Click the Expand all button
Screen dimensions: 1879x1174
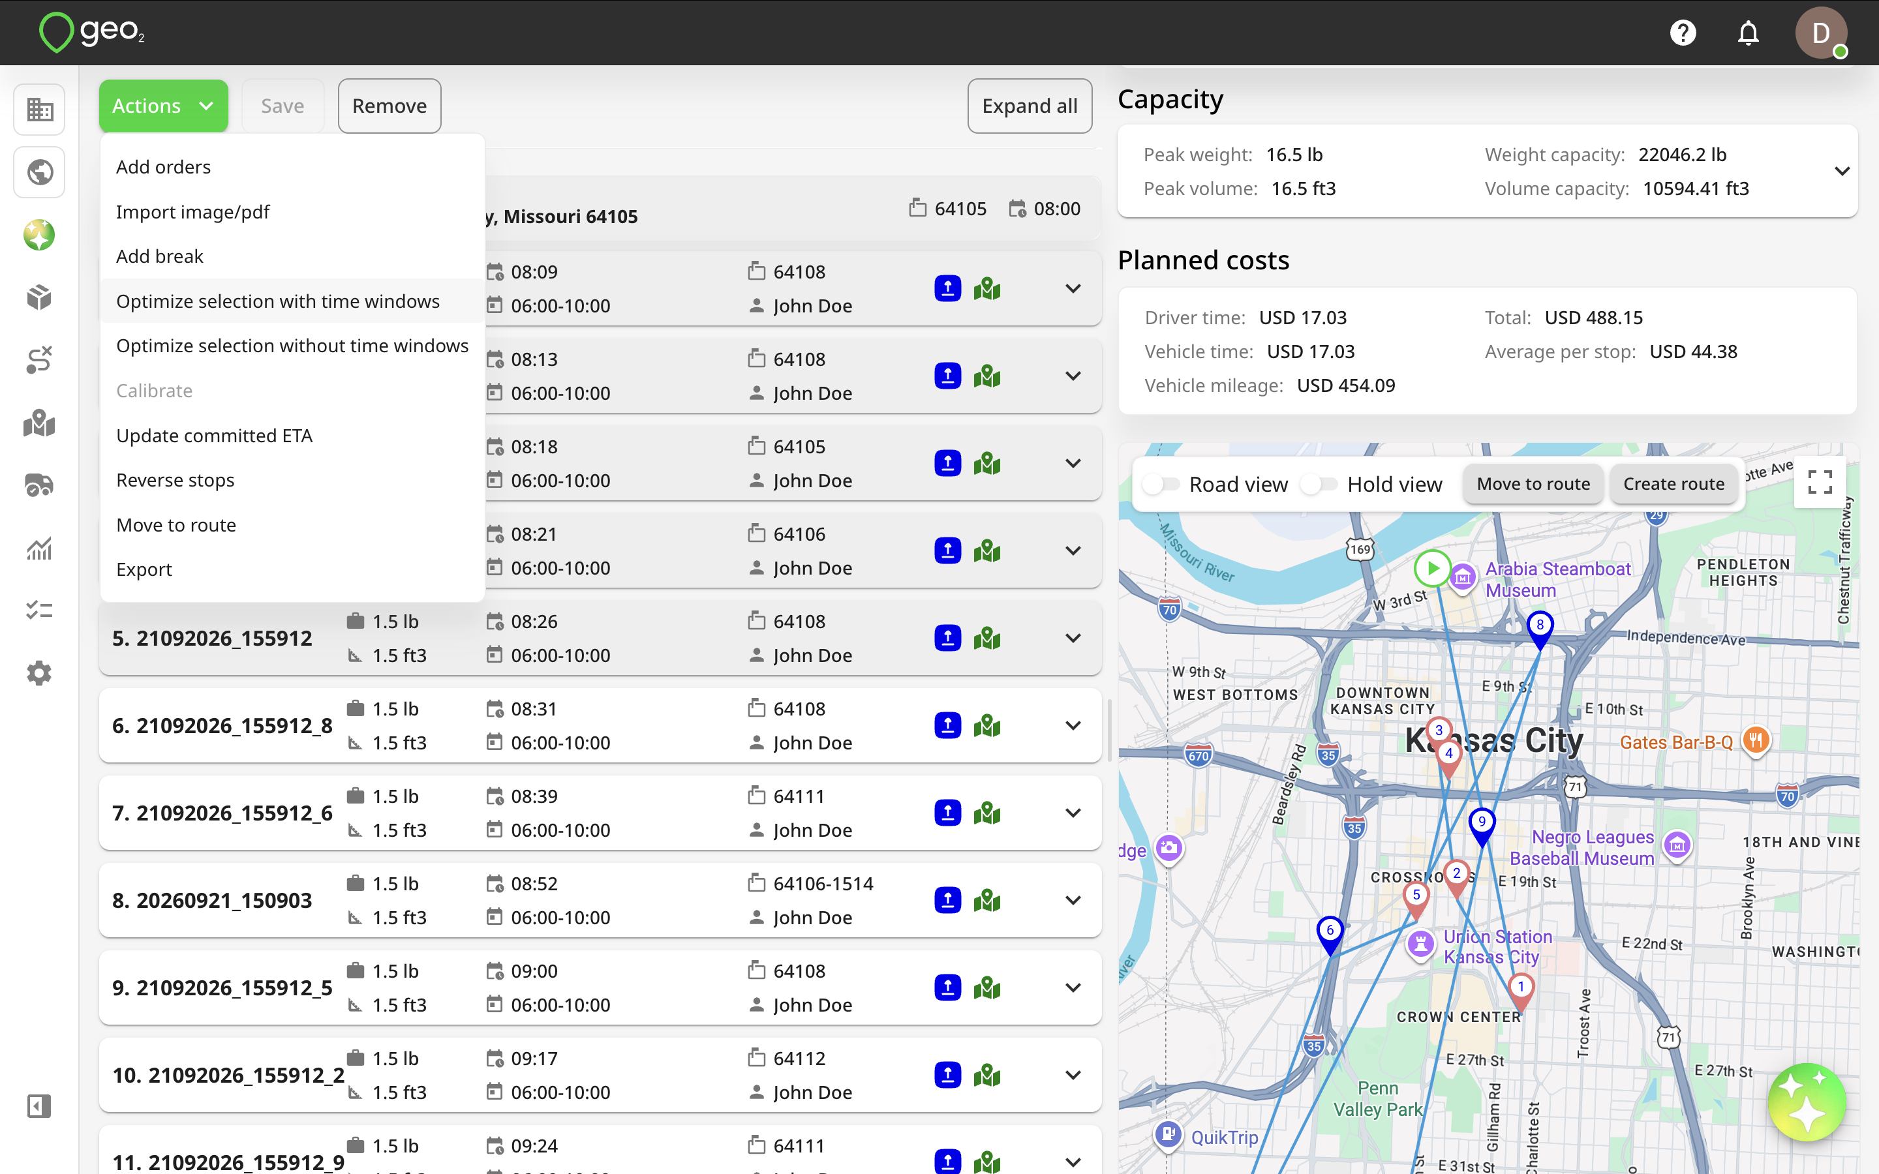[1029, 106]
